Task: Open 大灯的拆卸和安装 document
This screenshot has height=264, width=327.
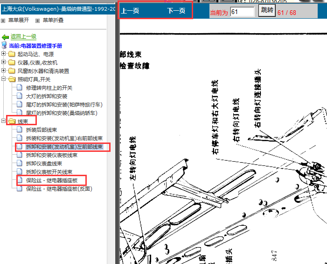Action: pos(47,96)
